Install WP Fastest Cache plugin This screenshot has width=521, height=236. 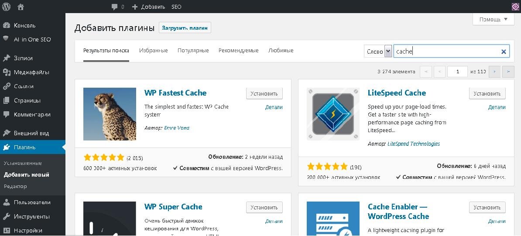coord(264,94)
